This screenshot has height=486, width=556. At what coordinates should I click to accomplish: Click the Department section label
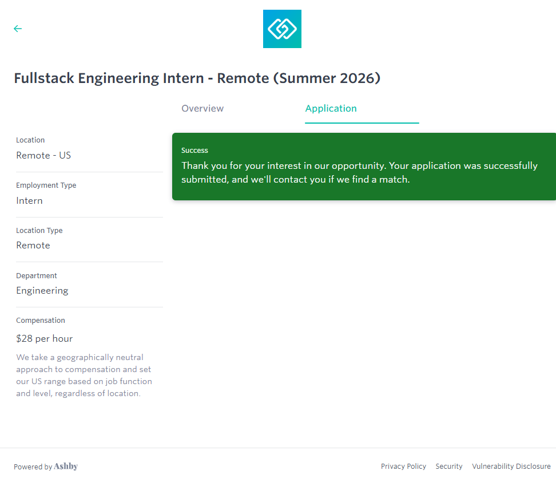(37, 276)
